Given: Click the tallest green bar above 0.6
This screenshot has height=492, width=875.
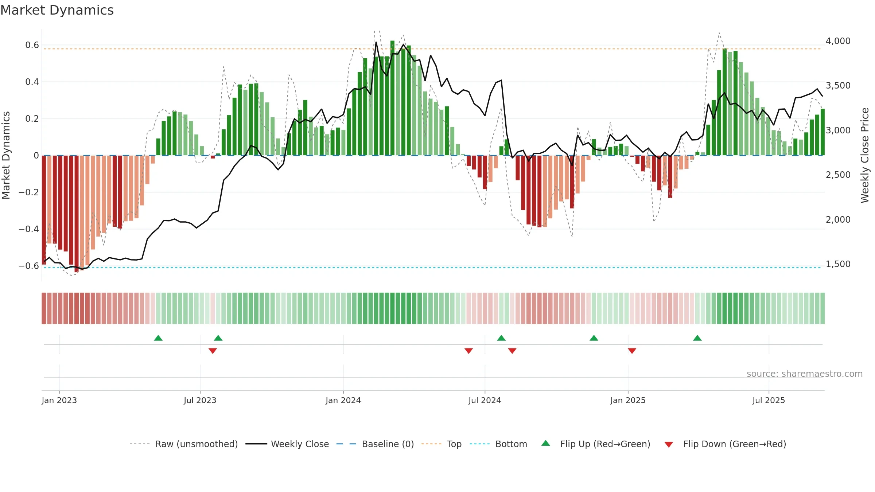Looking at the screenshot, I should (x=392, y=98).
